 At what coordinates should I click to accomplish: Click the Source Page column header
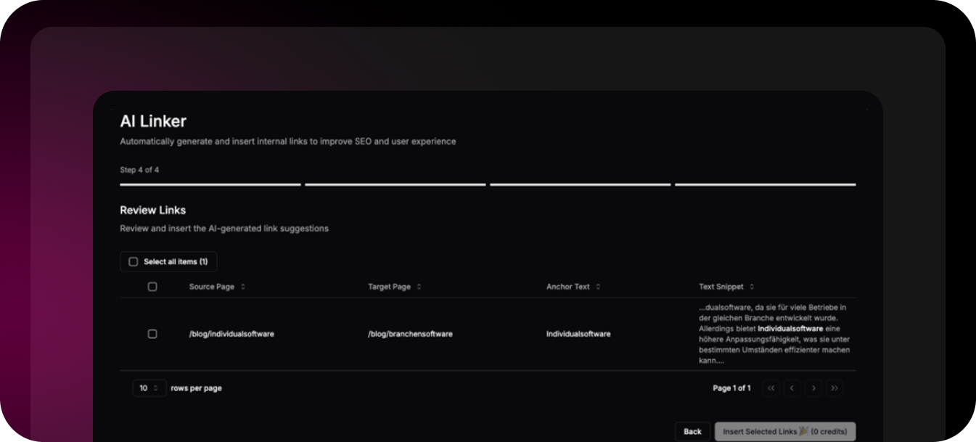click(212, 287)
